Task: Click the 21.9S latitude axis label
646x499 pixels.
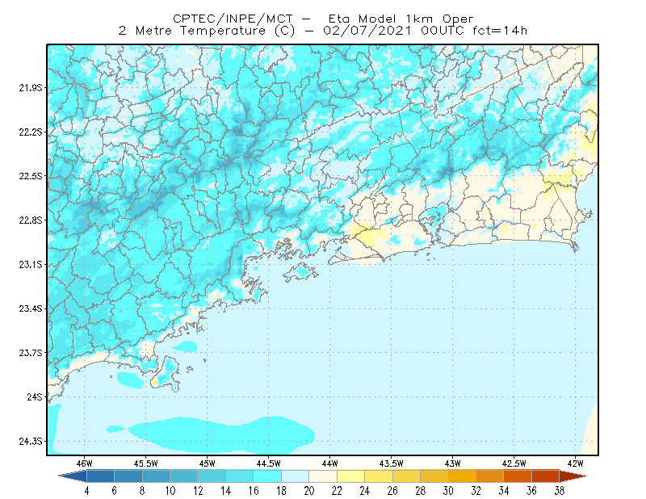Action: tap(31, 88)
